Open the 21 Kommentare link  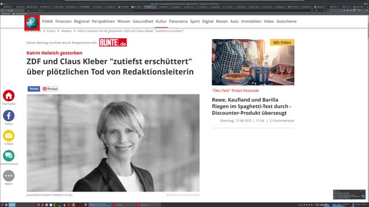tap(282, 121)
